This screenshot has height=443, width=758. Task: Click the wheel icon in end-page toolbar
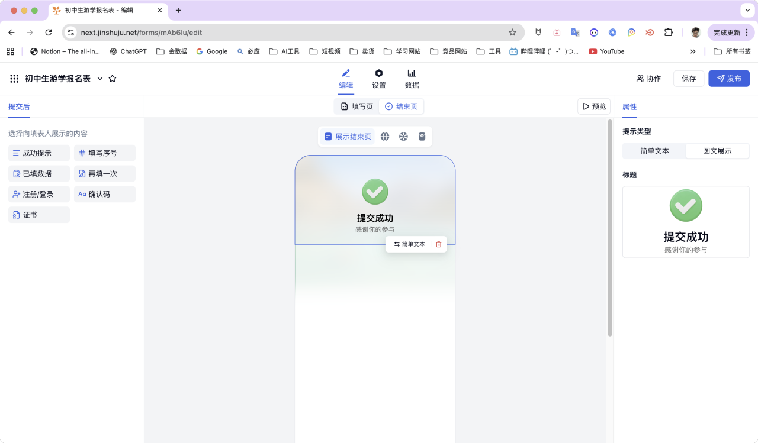[403, 137]
